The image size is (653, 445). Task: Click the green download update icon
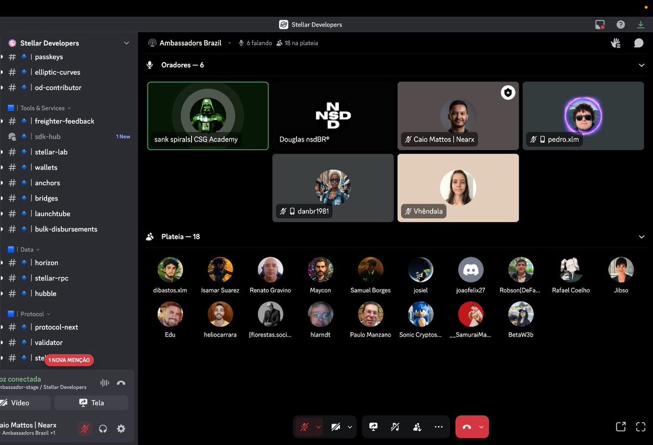[640, 25]
